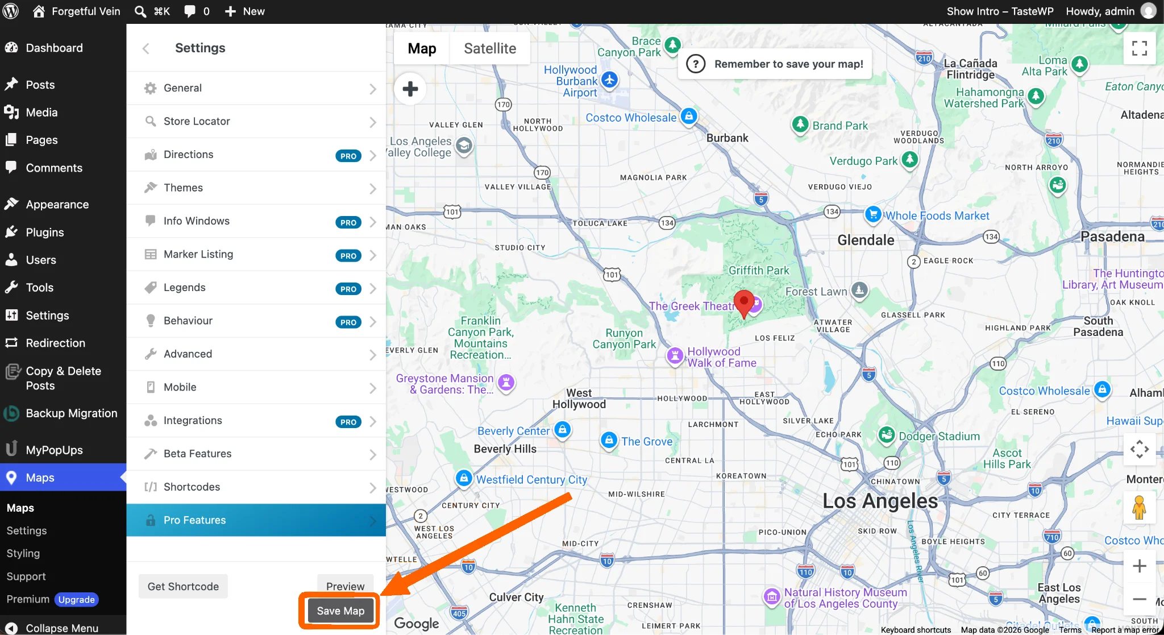Open the Users sidebar menu

coord(41,260)
